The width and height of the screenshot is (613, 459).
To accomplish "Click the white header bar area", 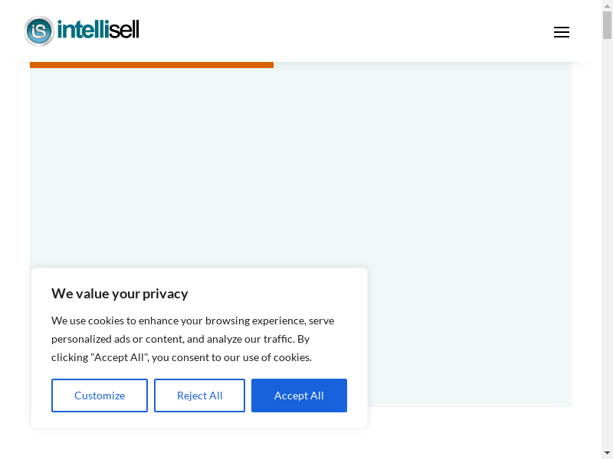I will click(345, 31).
